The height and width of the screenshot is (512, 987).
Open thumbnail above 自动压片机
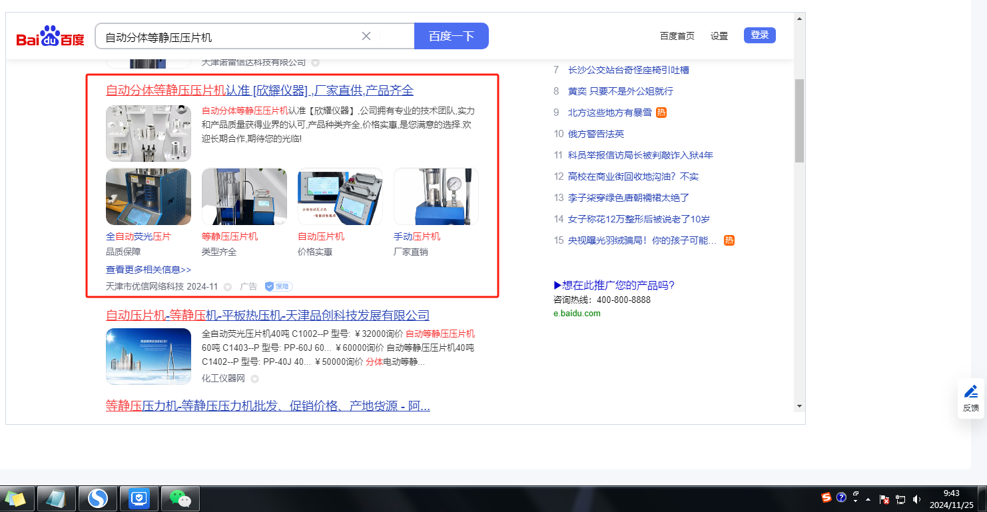coord(340,196)
